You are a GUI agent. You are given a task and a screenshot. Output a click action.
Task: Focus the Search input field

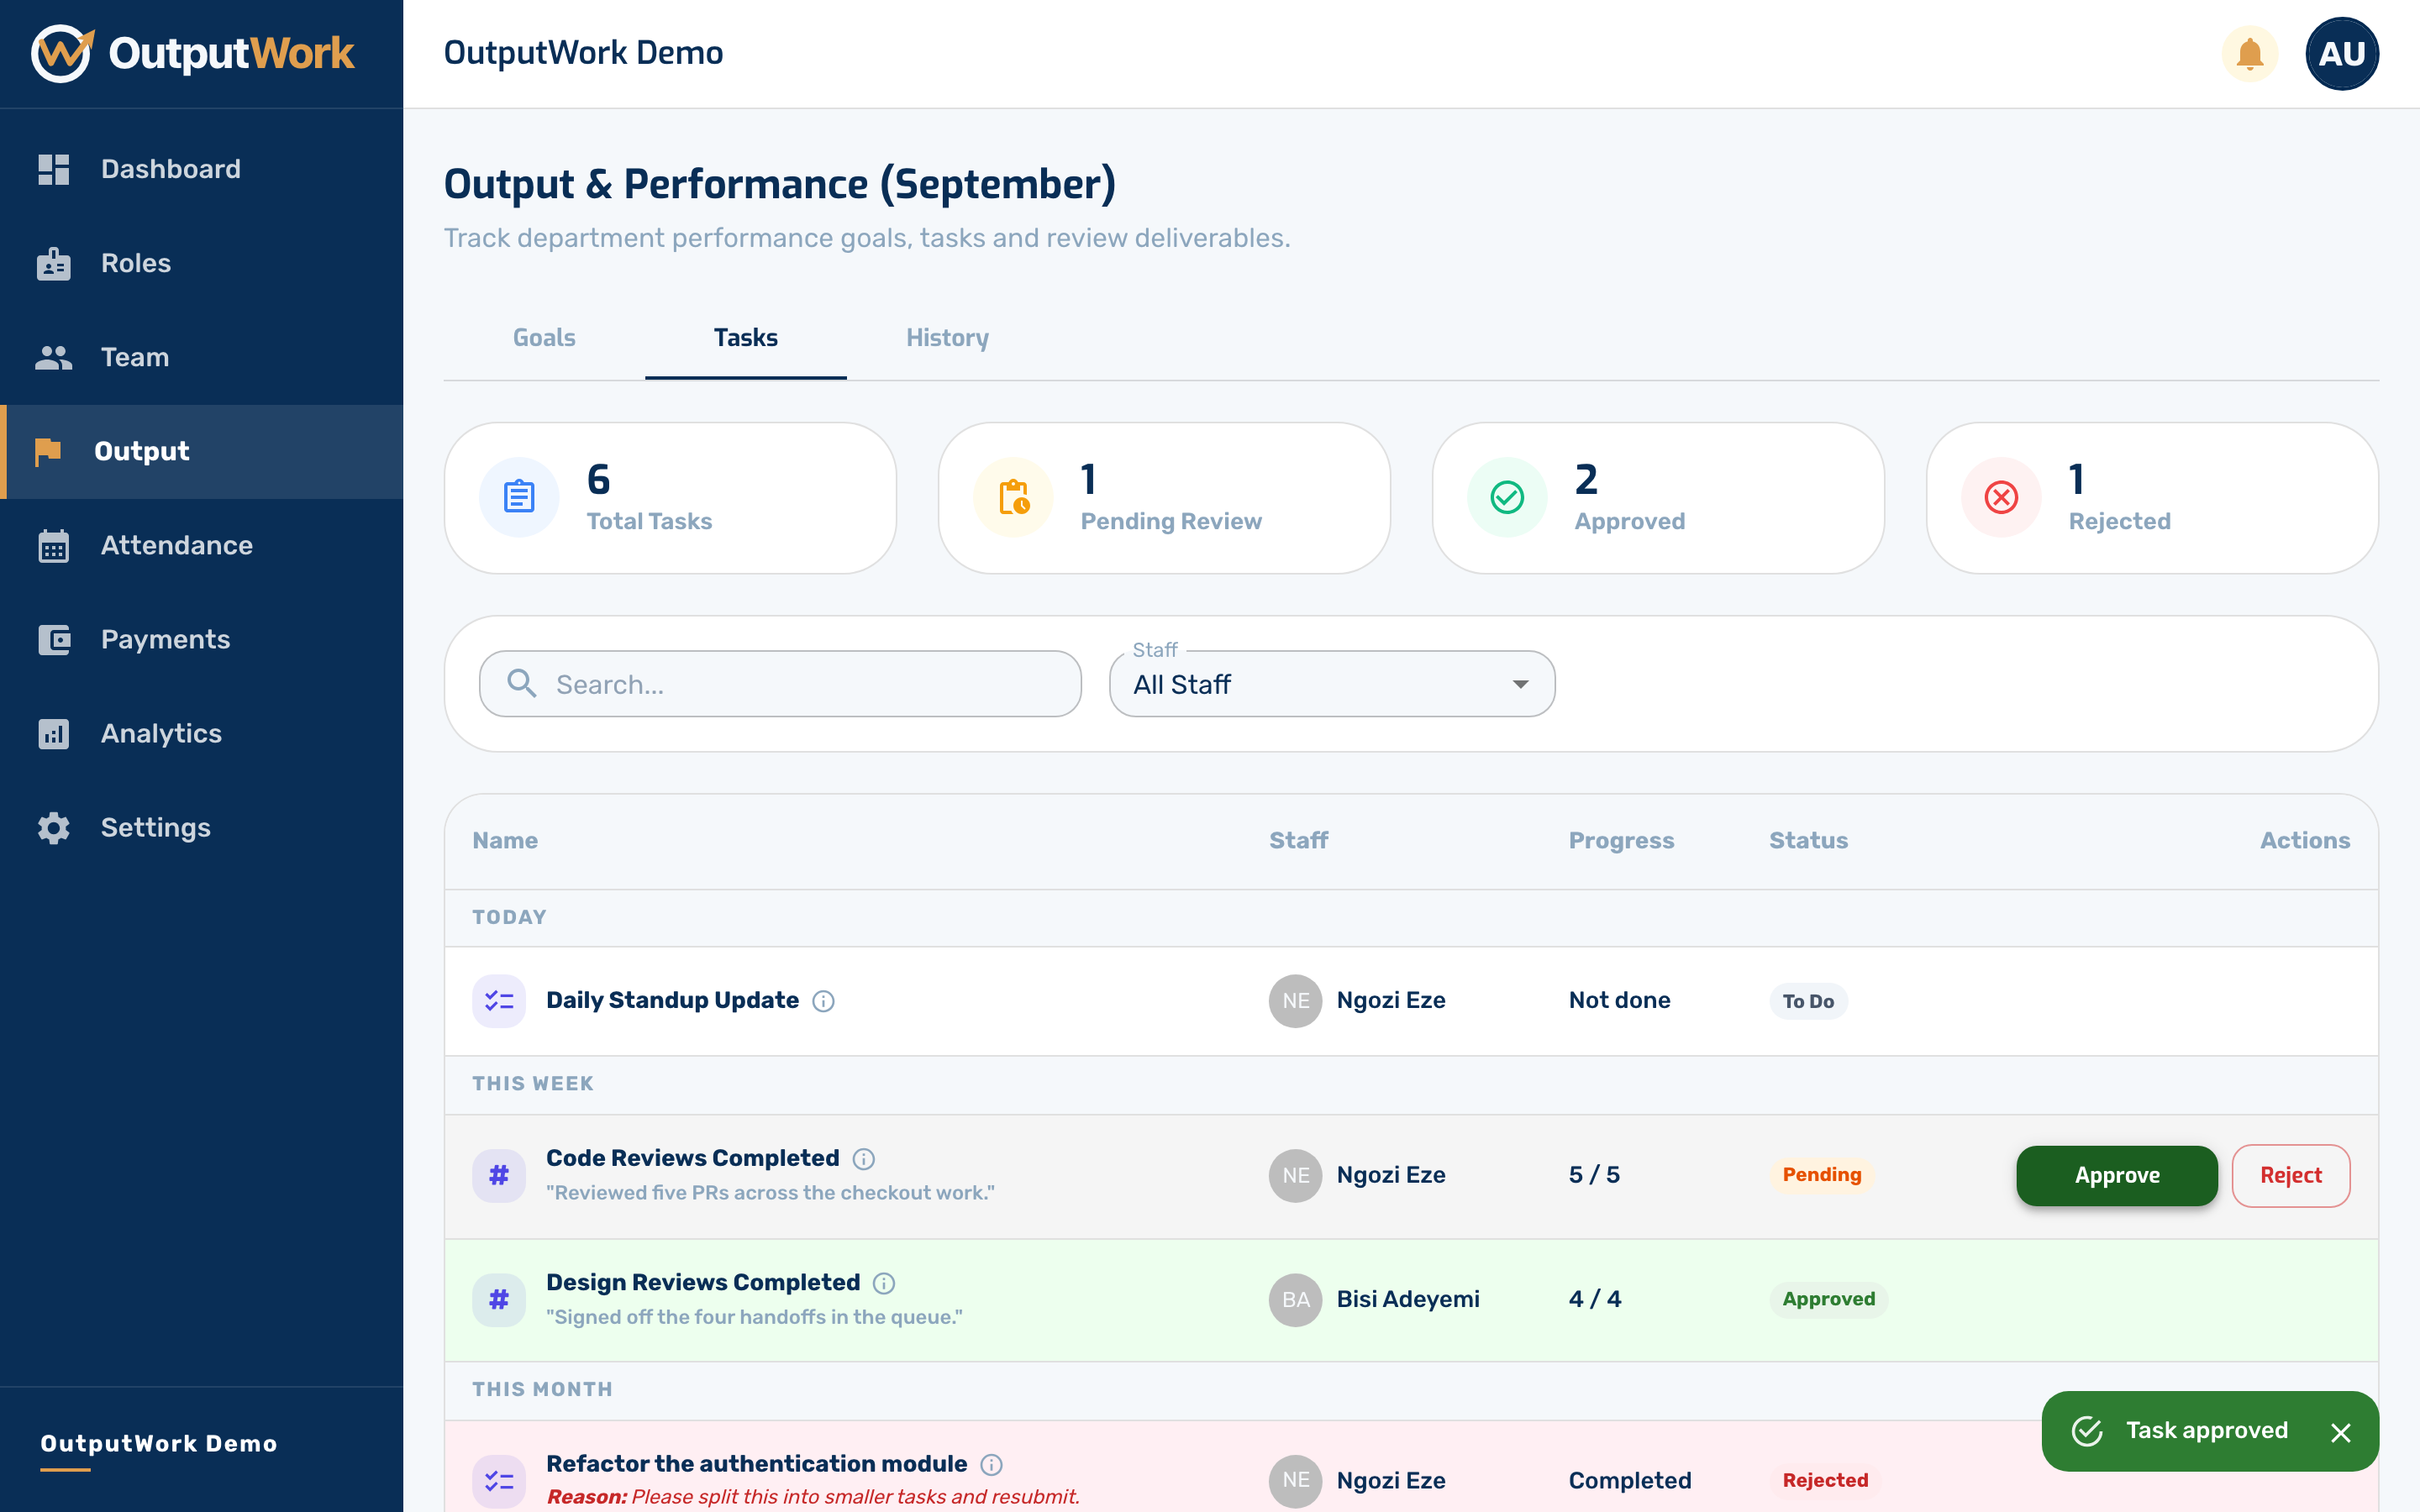point(780,684)
